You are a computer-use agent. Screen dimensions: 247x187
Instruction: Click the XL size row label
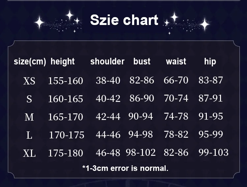29,153
